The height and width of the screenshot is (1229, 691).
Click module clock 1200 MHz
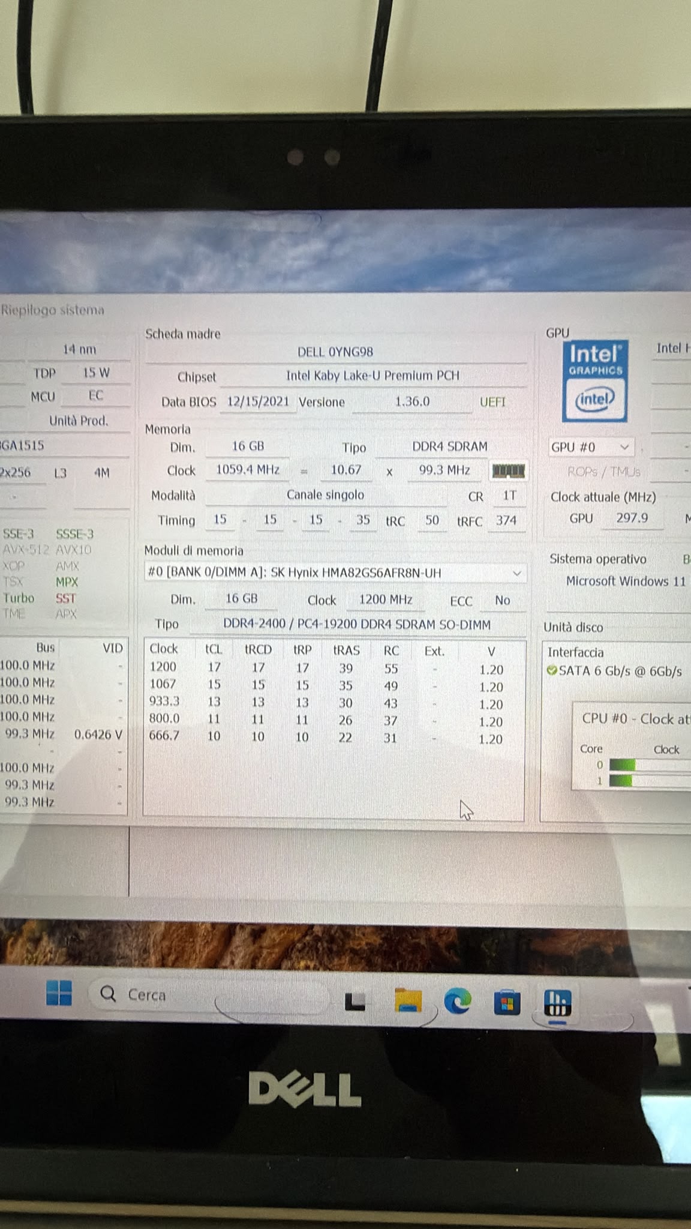click(x=386, y=599)
